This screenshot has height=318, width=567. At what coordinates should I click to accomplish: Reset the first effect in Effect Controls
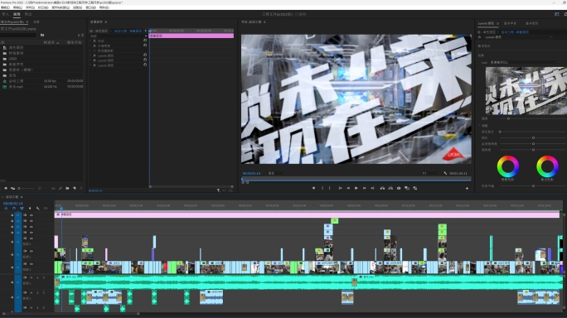tap(145, 41)
